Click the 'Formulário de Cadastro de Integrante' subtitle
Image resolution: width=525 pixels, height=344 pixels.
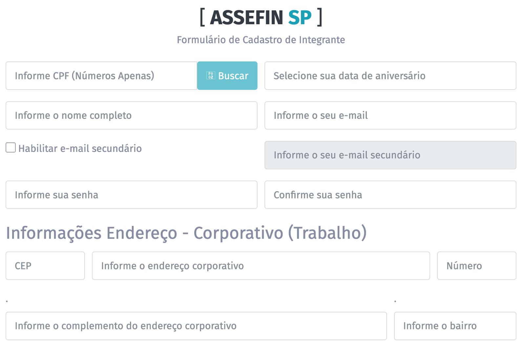(x=261, y=40)
